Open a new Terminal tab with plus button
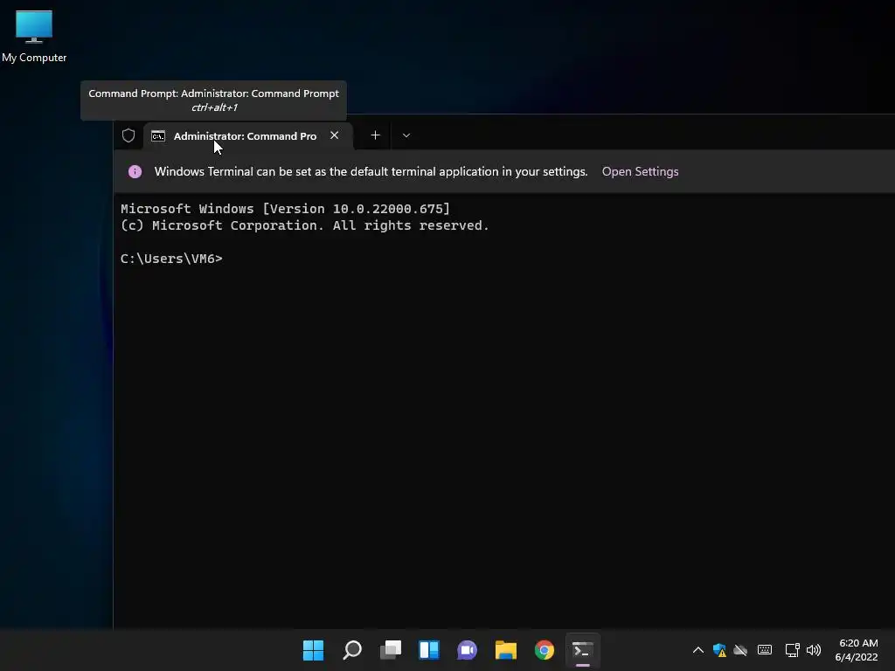Screen dimensions: 895x671 pos(375,135)
